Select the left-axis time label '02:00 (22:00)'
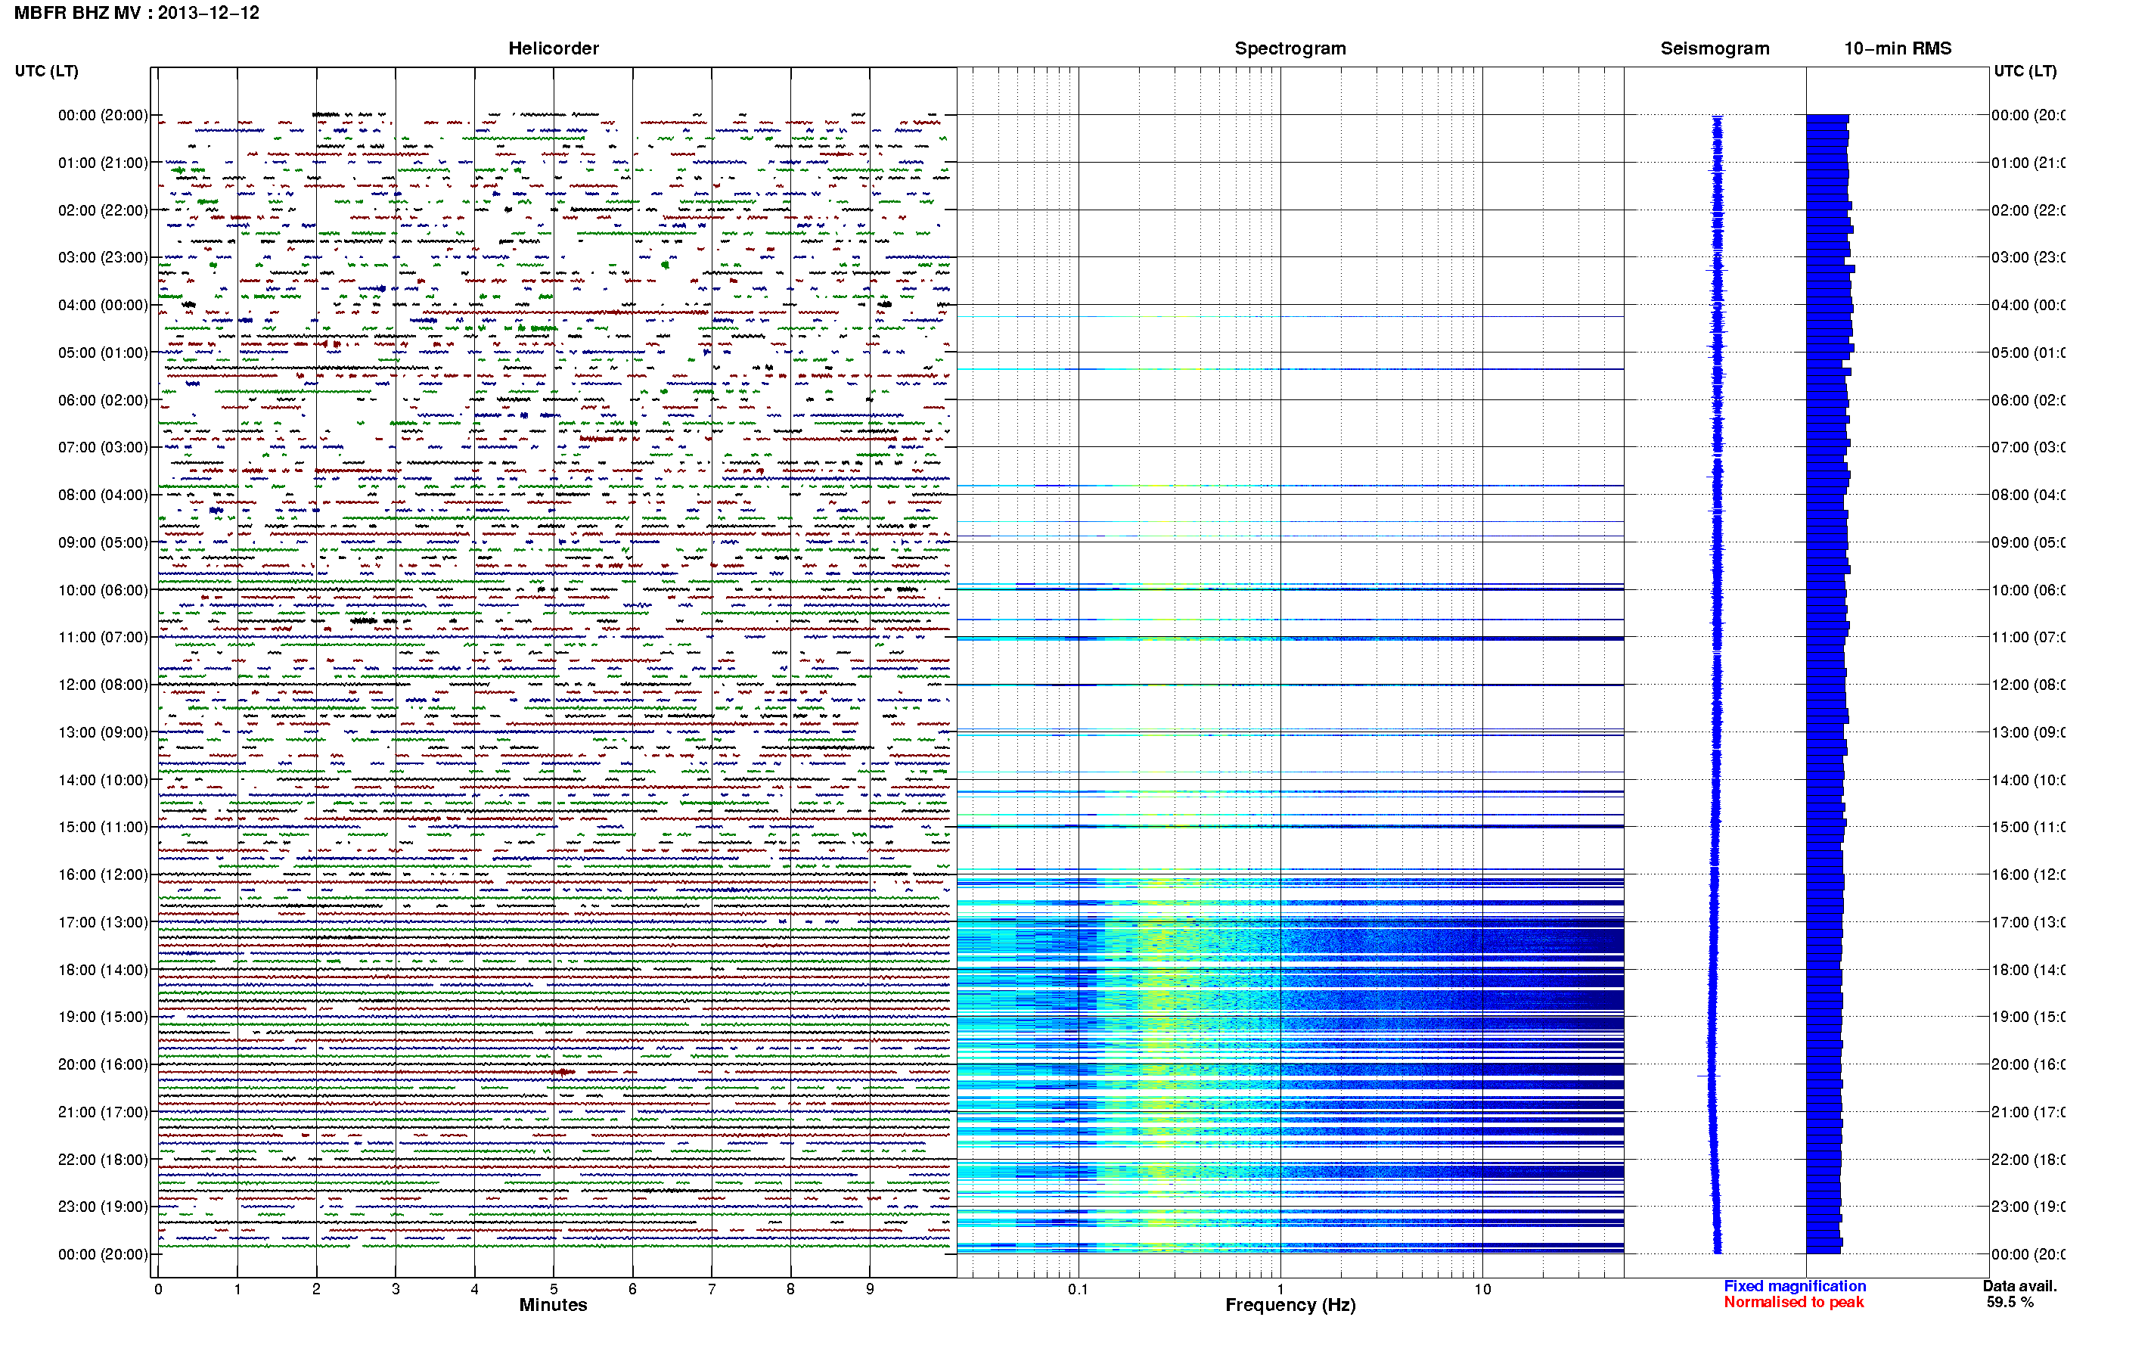 click(x=103, y=211)
